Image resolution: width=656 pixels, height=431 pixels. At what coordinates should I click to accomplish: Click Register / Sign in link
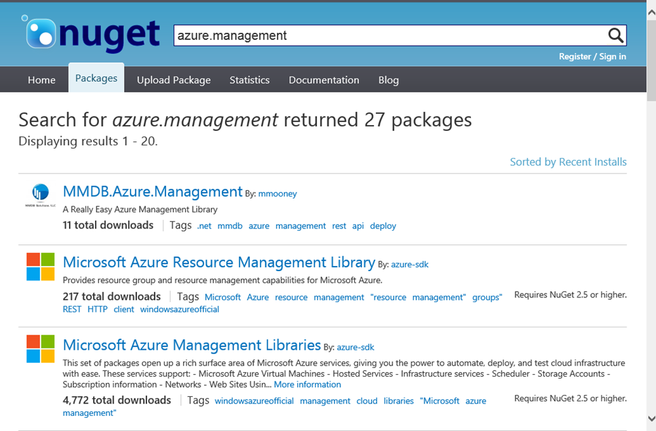(x=592, y=56)
